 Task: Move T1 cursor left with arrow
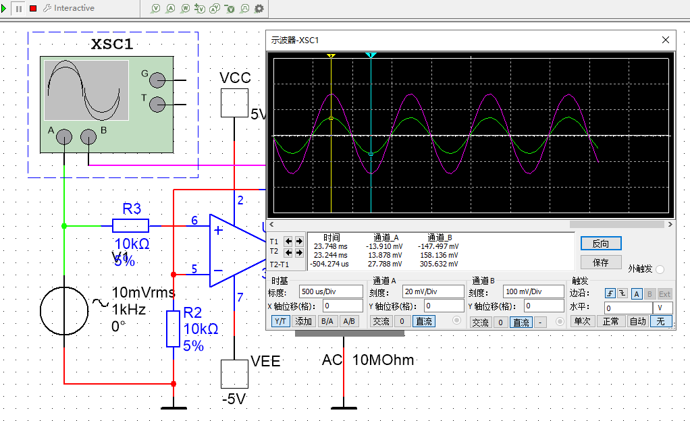pyautogui.click(x=288, y=241)
